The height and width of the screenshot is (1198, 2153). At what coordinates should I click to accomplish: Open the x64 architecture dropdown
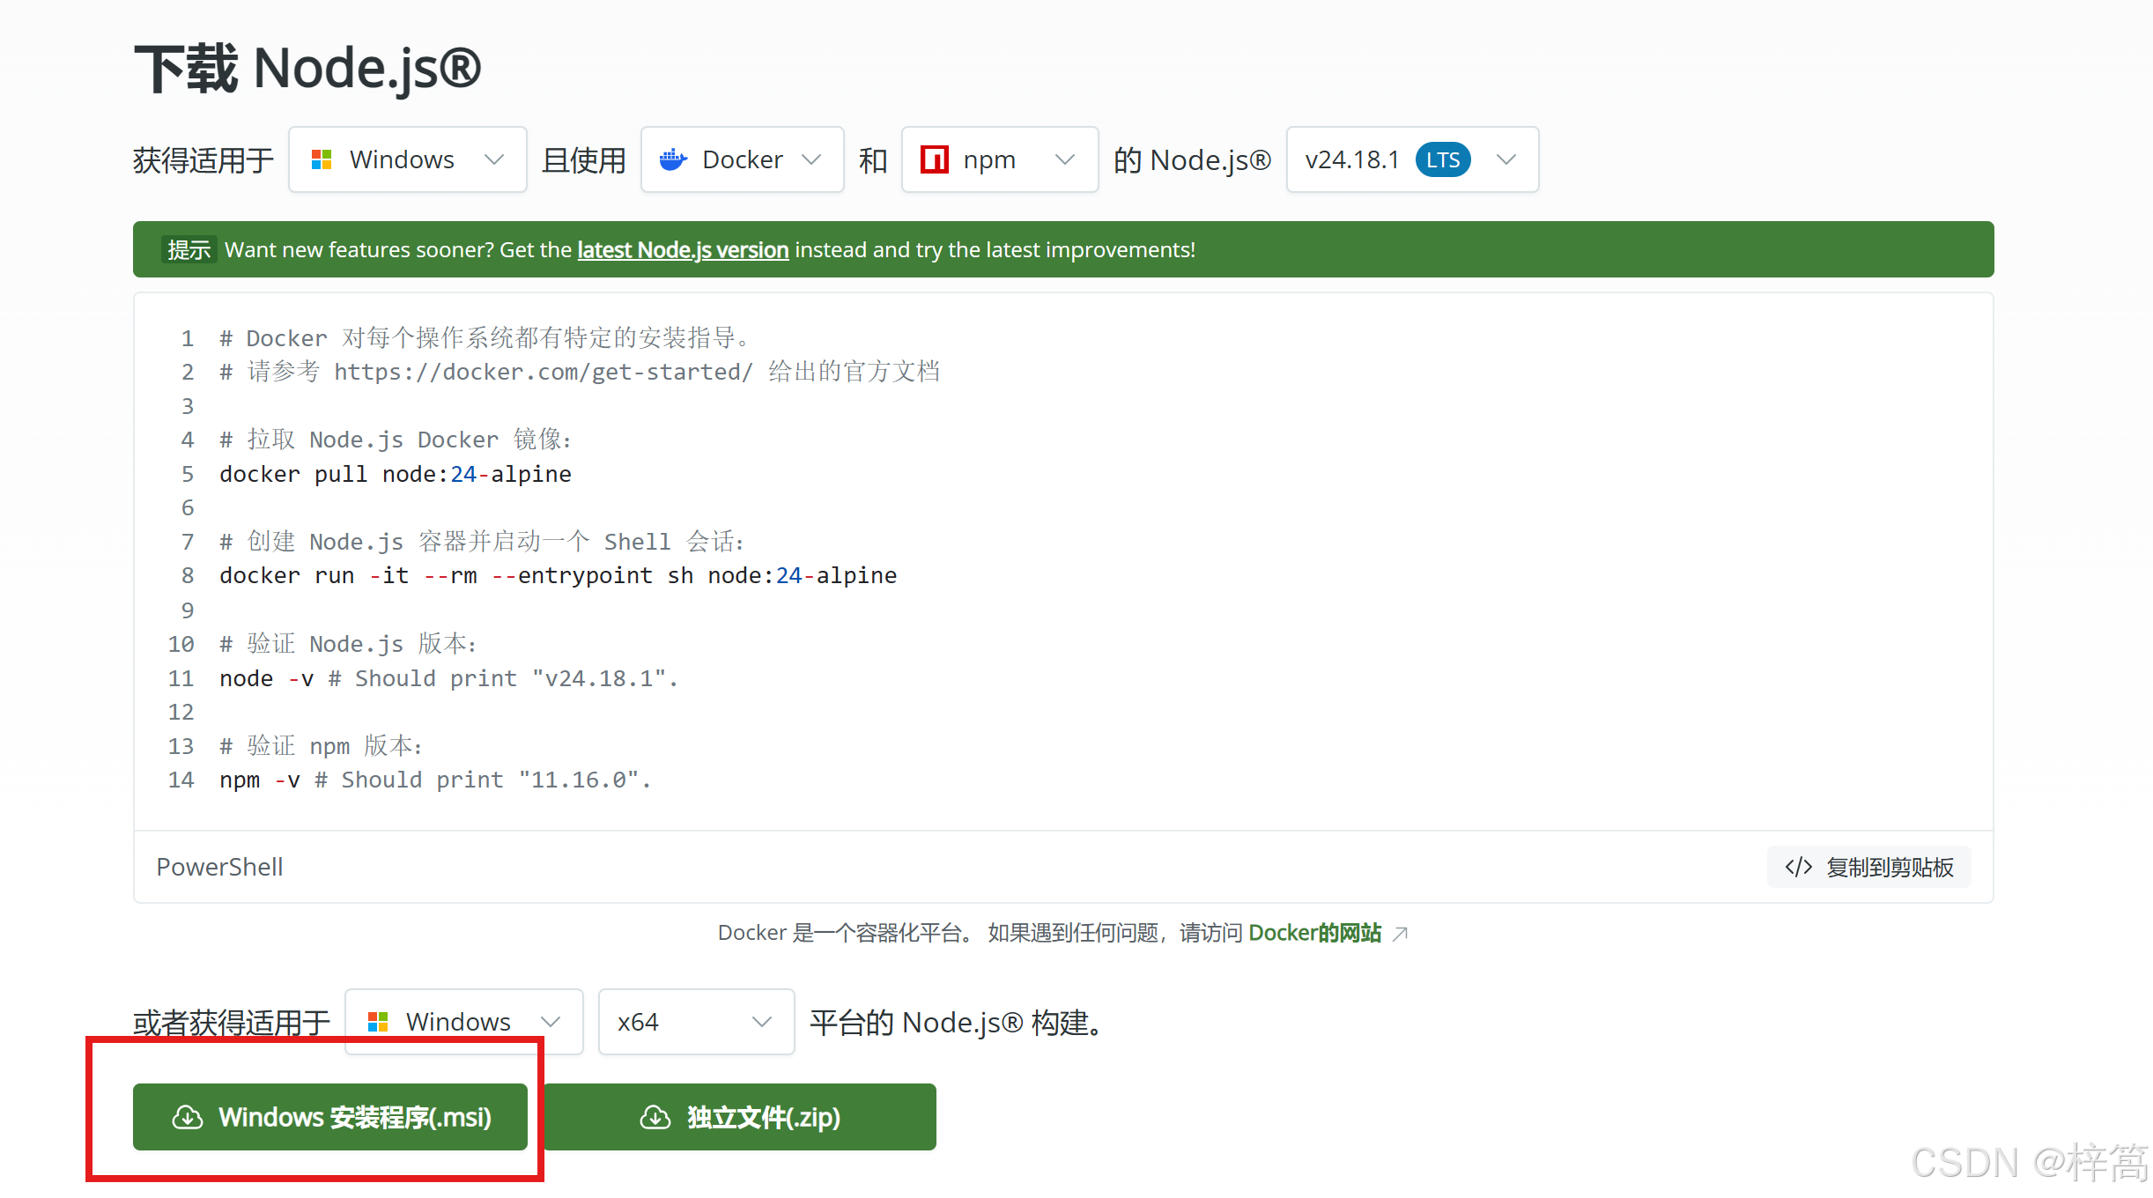696,1022
